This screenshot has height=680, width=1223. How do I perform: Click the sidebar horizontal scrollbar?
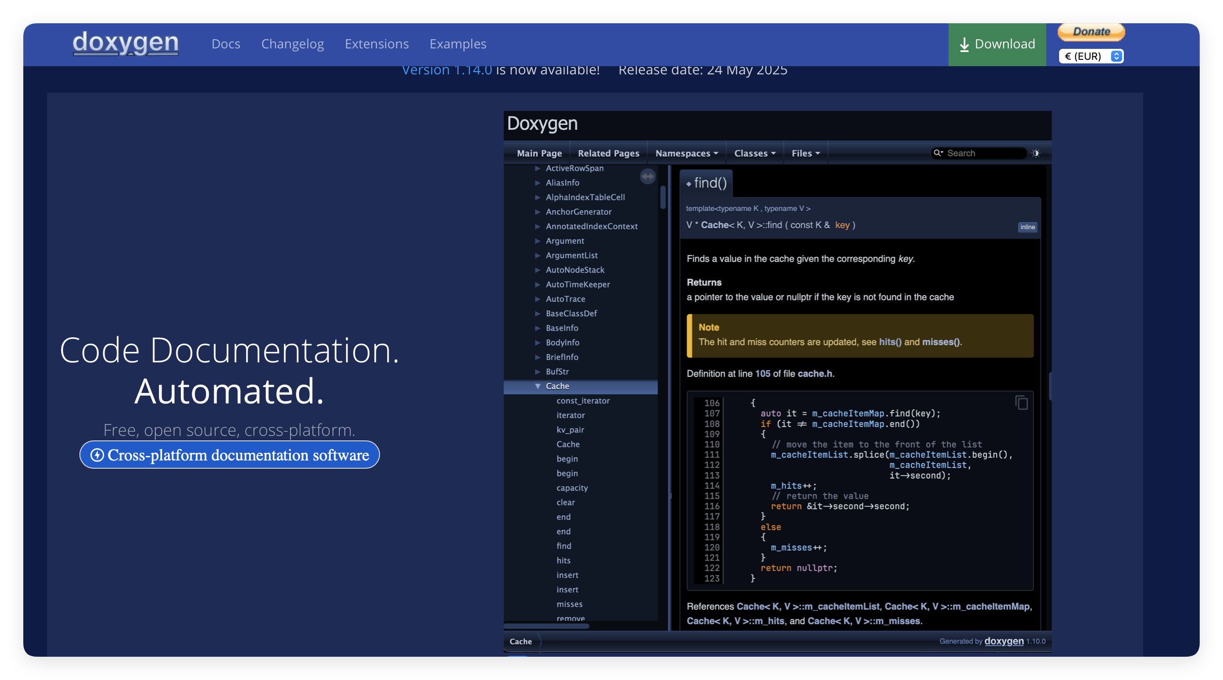(546, 626)
